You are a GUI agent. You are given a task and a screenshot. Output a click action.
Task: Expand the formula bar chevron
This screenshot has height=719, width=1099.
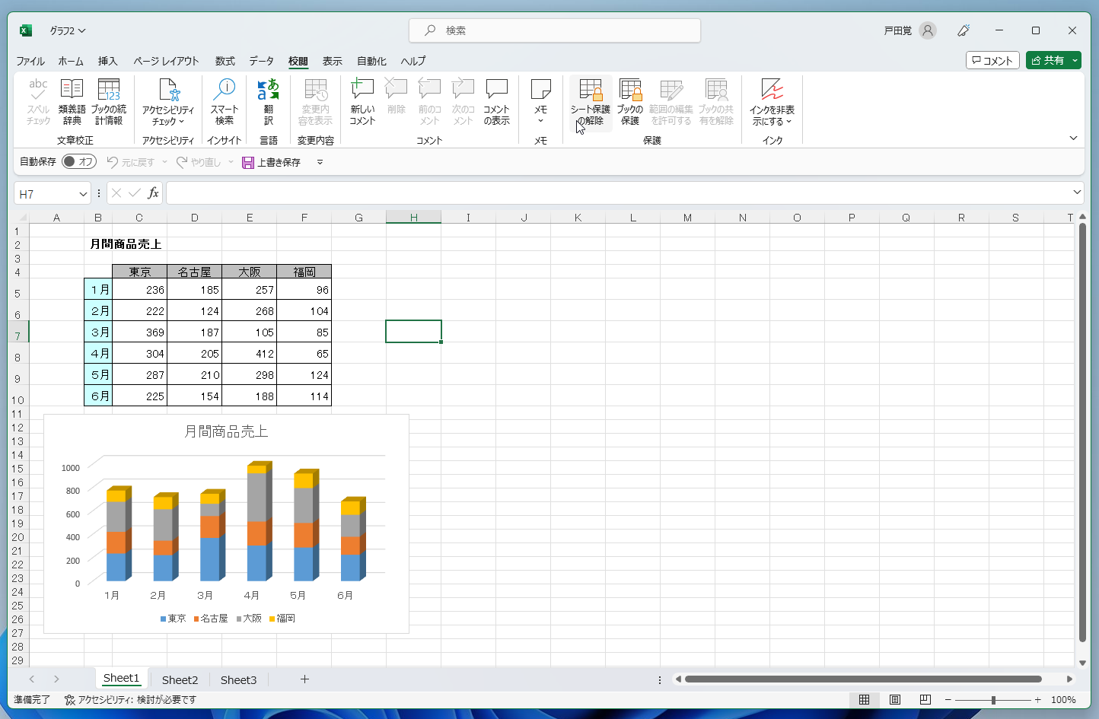click(x=1076, y=192)
